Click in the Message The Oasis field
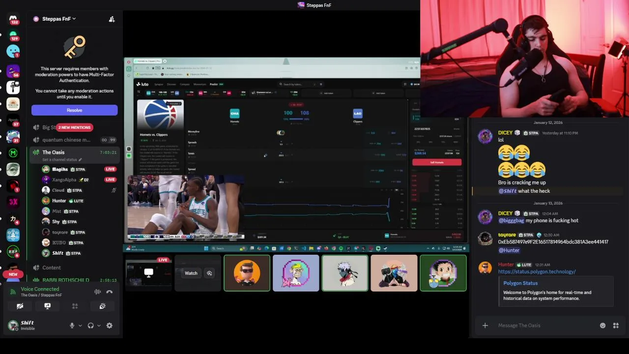Image resolution: width=629 pixels, height=354 pixels. tap(545, 325)
